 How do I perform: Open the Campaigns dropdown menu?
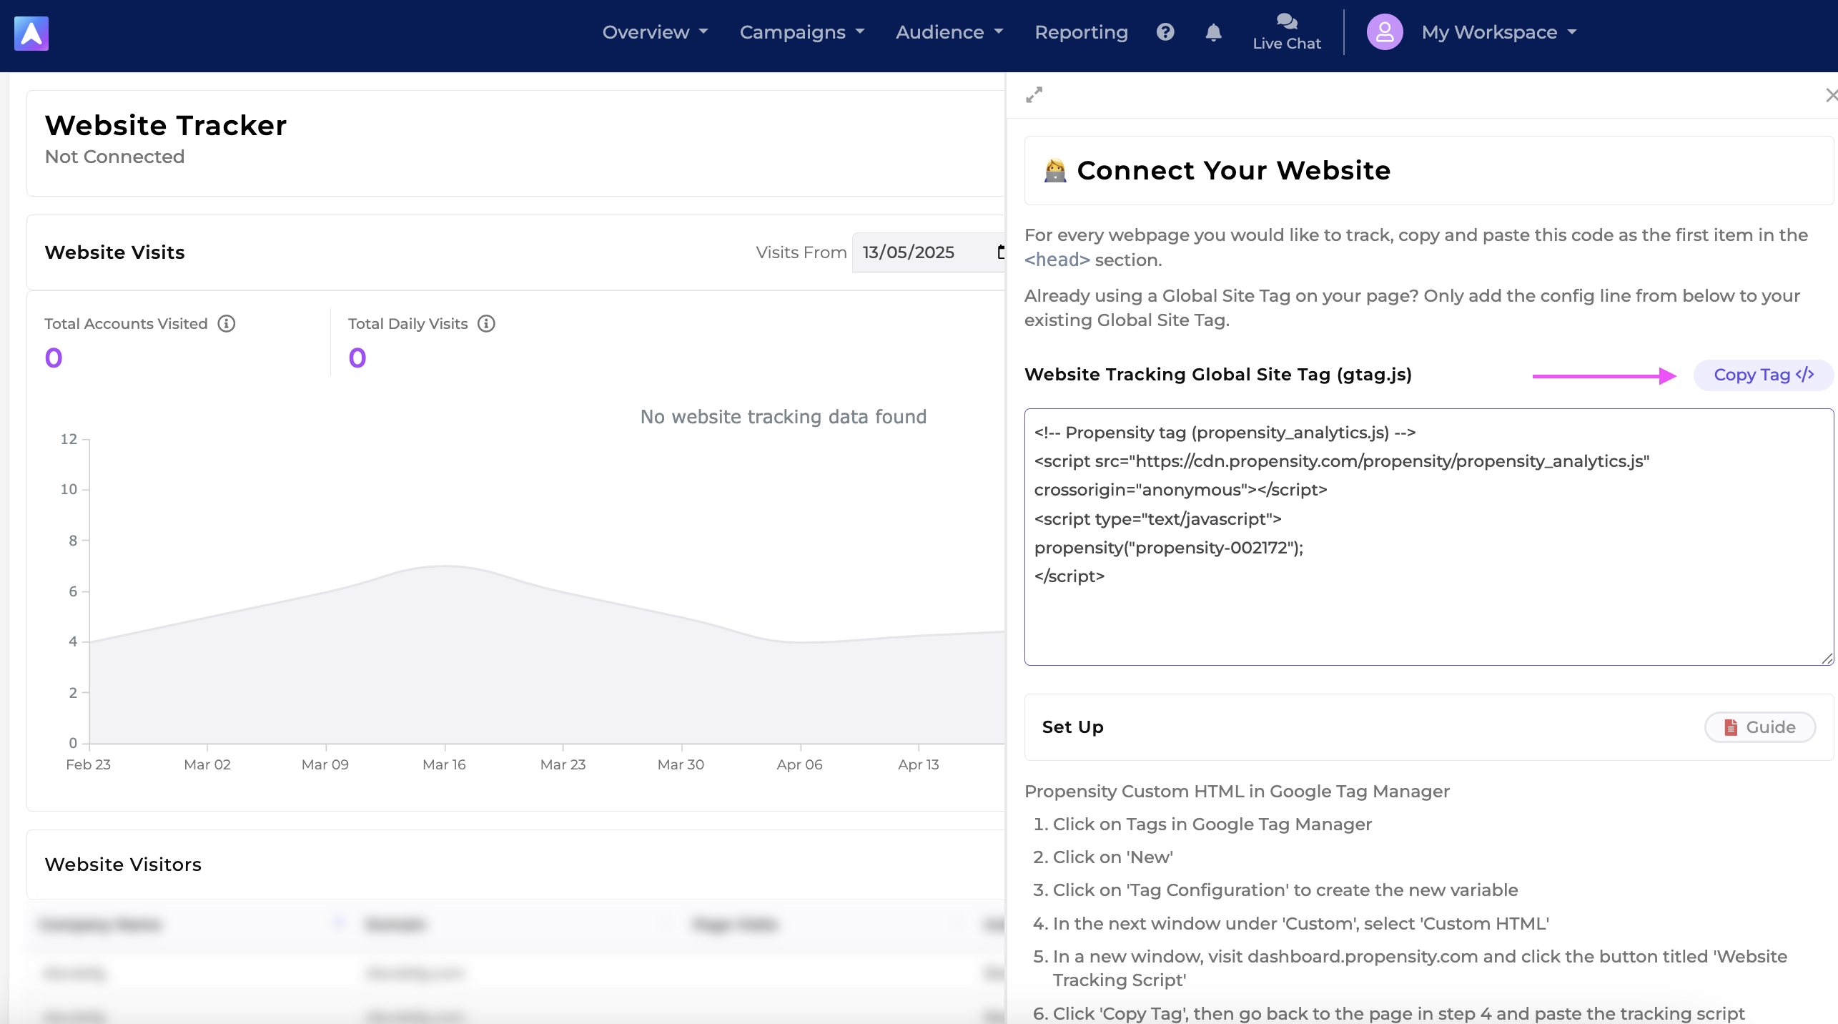(802, 32)
